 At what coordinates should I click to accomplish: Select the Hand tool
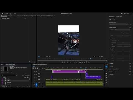click(106, 82)
